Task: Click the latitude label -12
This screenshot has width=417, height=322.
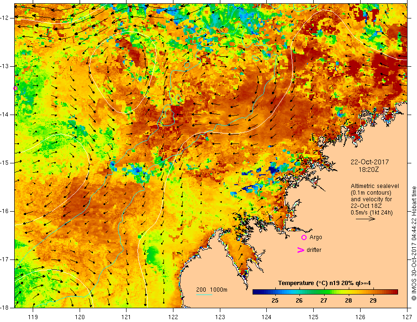Action: click(5, 18)
